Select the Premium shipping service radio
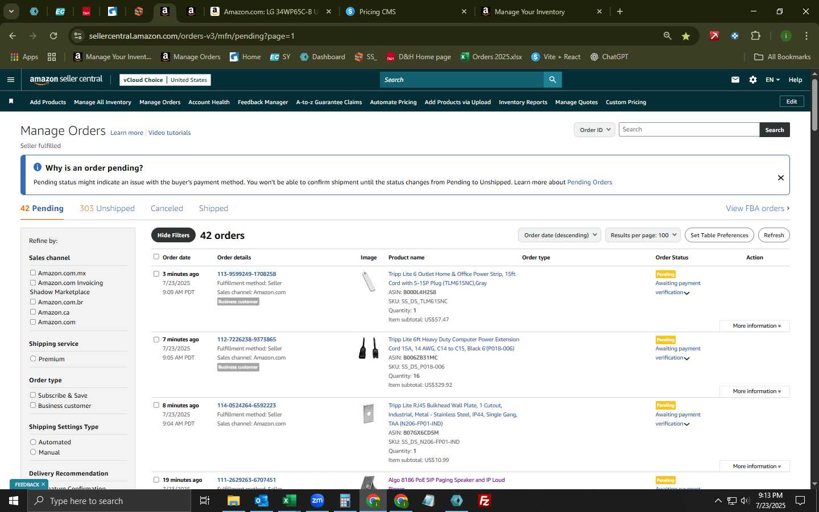 (x=33, y=358)
